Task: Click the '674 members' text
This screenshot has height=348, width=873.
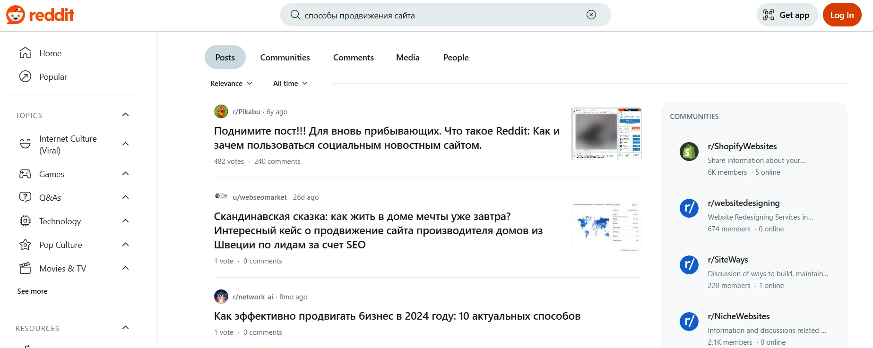Action: tap(729, 229)
